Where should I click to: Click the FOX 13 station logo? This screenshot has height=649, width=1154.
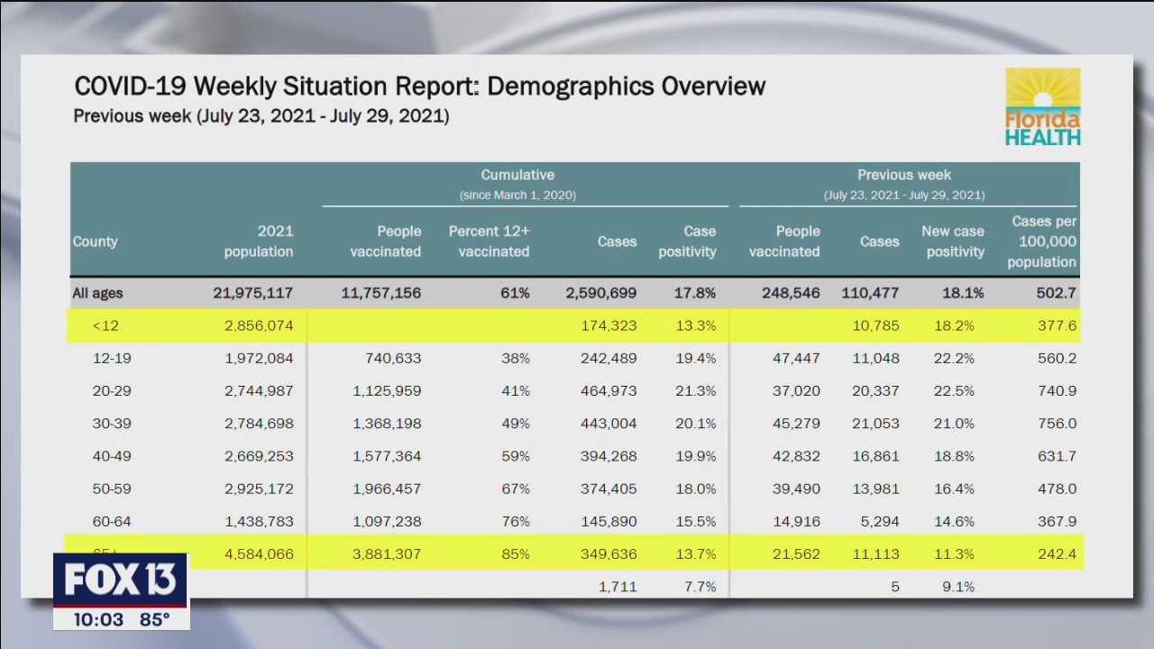[120, 580]
